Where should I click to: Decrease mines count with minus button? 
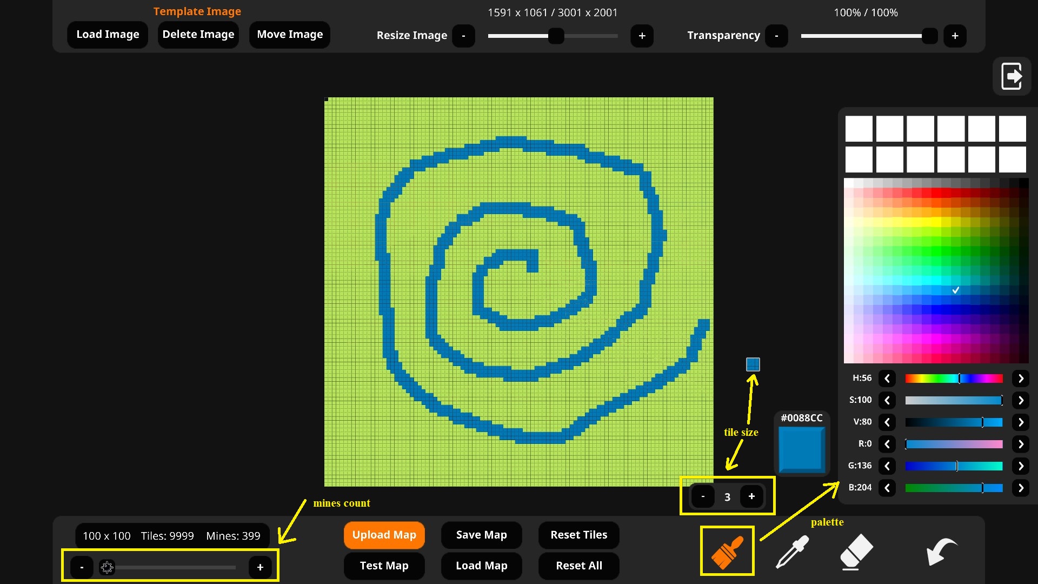[x=82, y=567]
